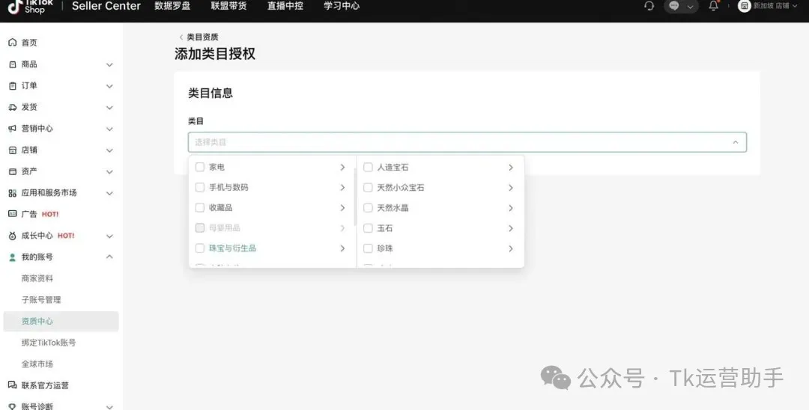Open 数据罗盘 in the top navigation
The image size is (809, 410).
[172, 6]
